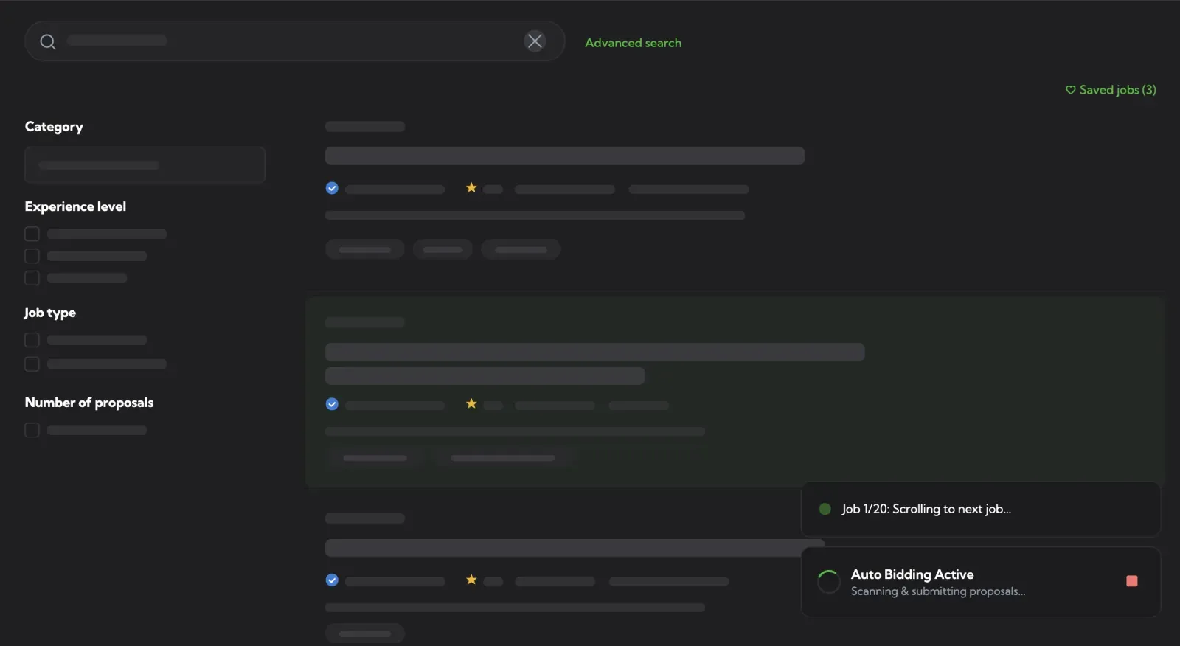Tick the first Experience level checkbox
The height and width of the screenshot is (646, 1180).
tap(32, 234)
